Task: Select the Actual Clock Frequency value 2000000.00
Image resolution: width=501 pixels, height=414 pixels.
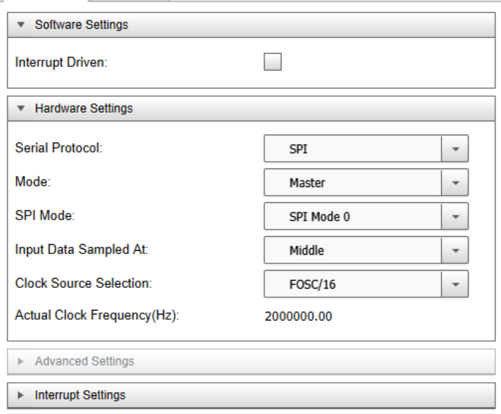Action: 299,316
